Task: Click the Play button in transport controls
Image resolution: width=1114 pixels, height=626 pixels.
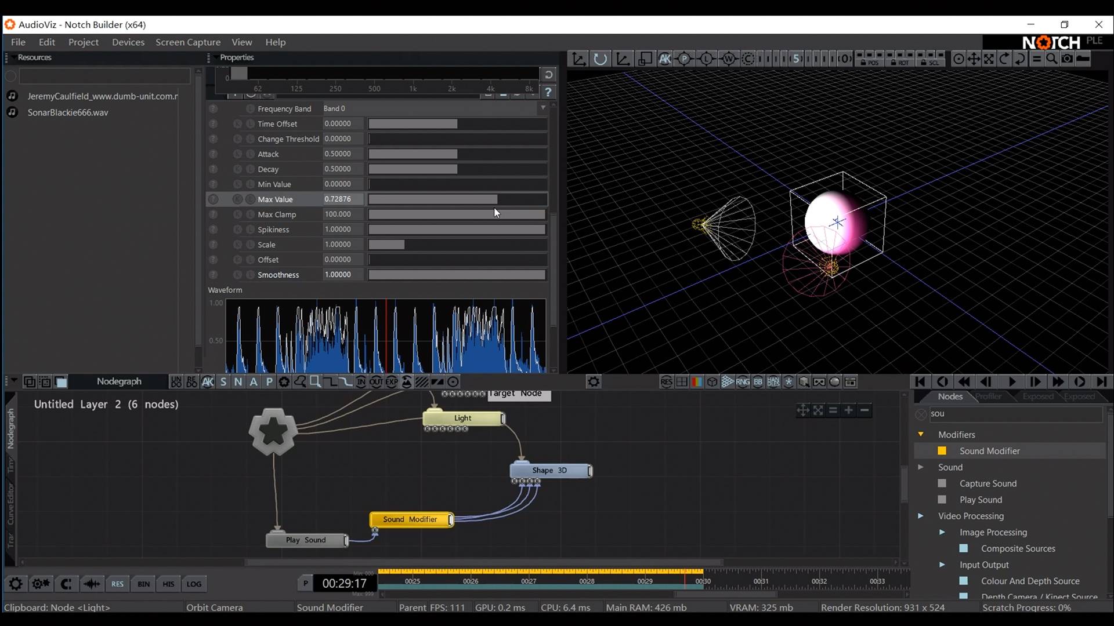Action: click(1012, 382)
